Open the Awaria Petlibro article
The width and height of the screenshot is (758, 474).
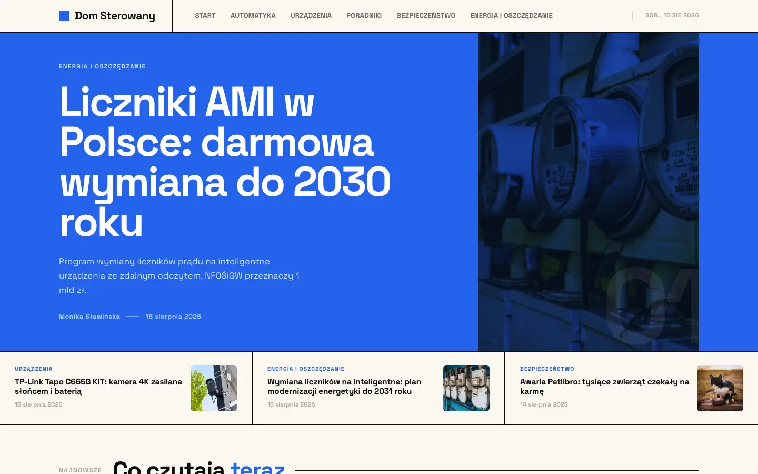[604, 387]
